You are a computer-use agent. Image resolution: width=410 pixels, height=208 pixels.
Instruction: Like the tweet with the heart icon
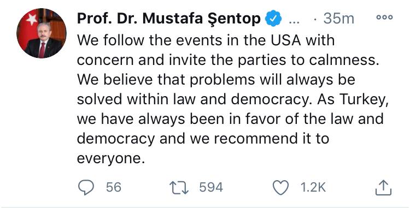pyautogui.click(x=280, y=188)
